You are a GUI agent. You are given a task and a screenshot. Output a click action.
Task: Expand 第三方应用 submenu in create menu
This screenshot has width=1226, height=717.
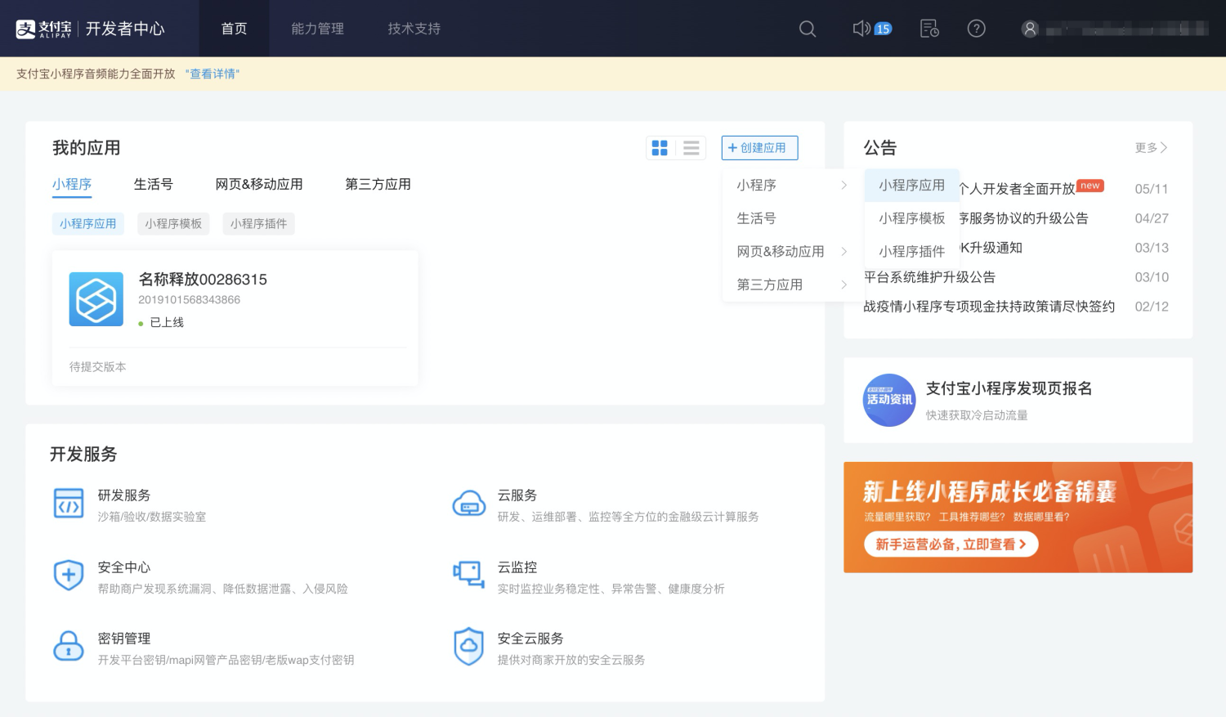844,285
